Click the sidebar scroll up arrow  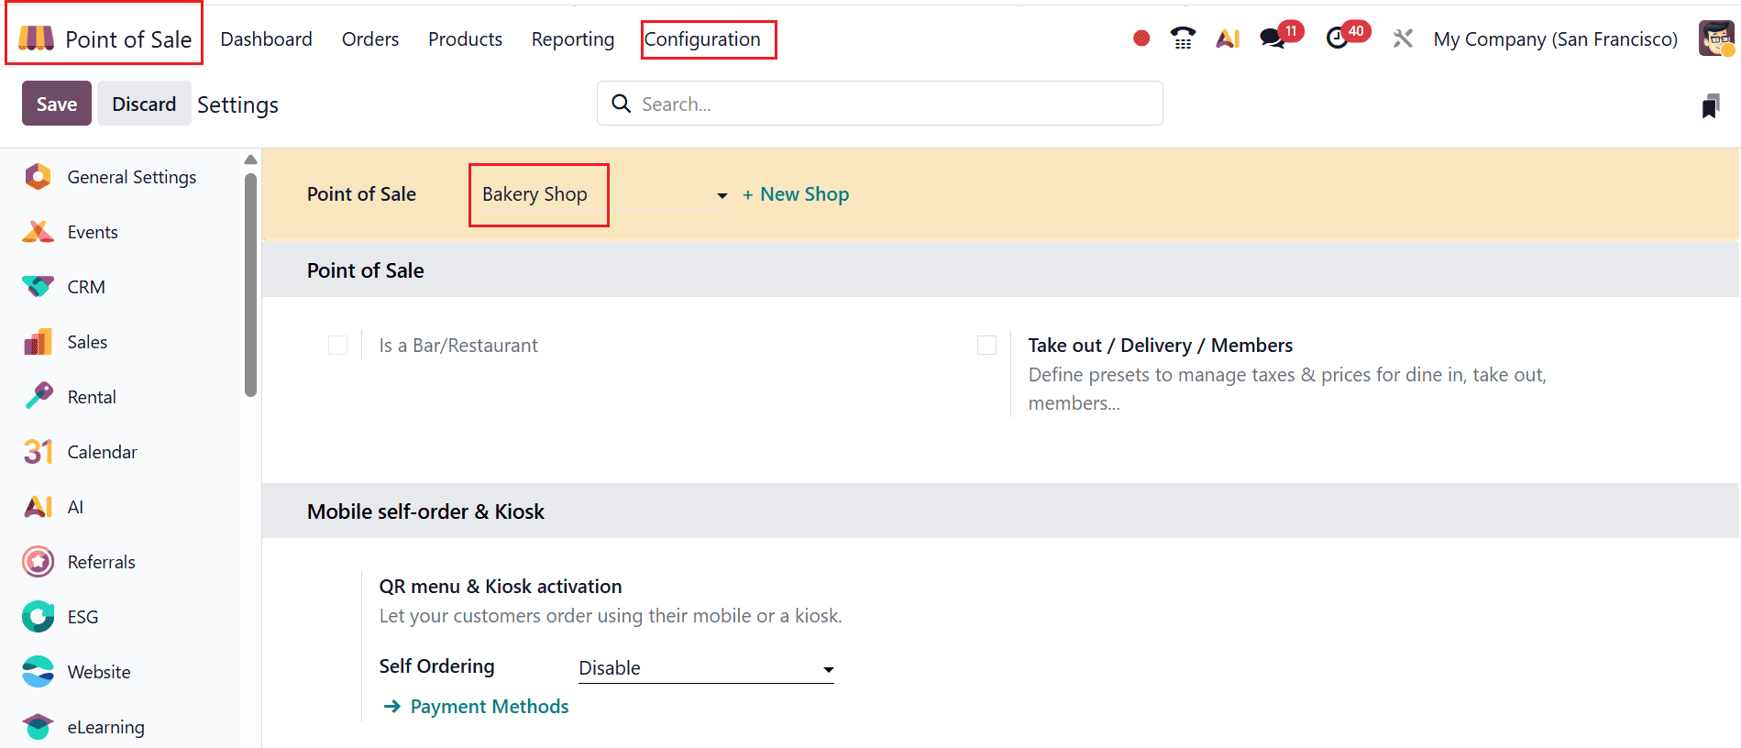(250, 159)
